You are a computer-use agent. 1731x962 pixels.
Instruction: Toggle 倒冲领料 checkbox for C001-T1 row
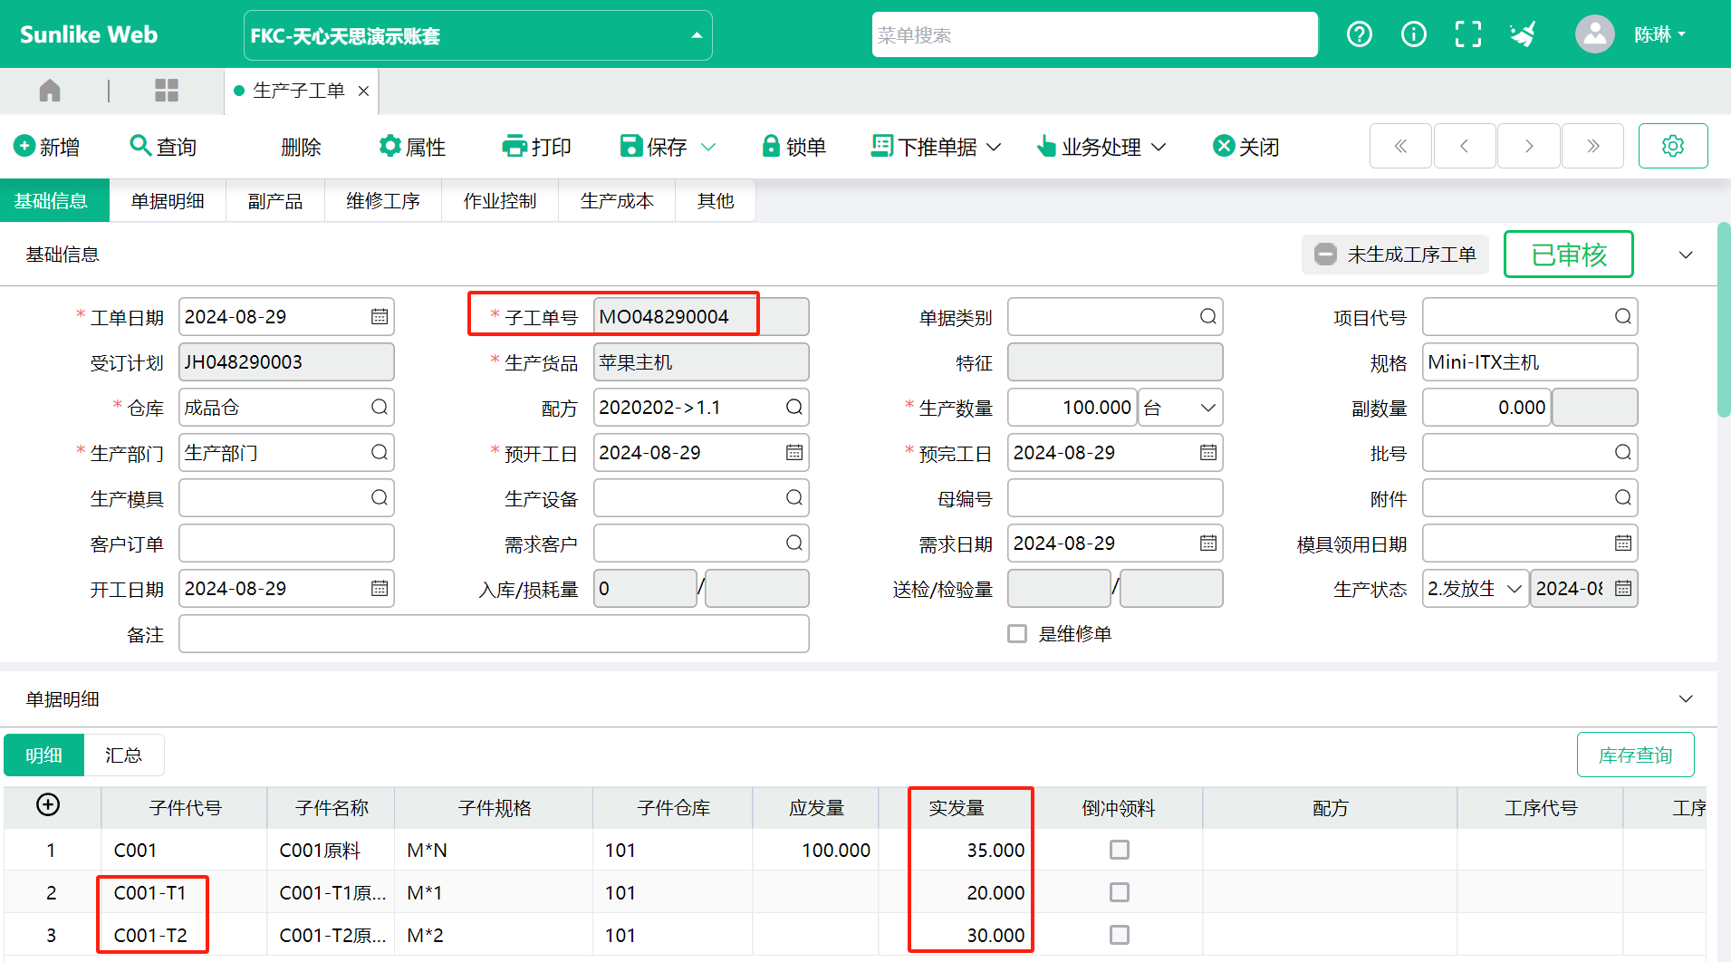(1120, 892)
